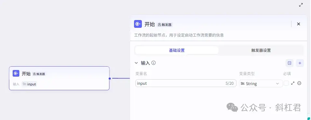Image resolution: width=311 pixels, height=120 pixels.
Task: Click the 变量类型 column label
Action: 247,74
